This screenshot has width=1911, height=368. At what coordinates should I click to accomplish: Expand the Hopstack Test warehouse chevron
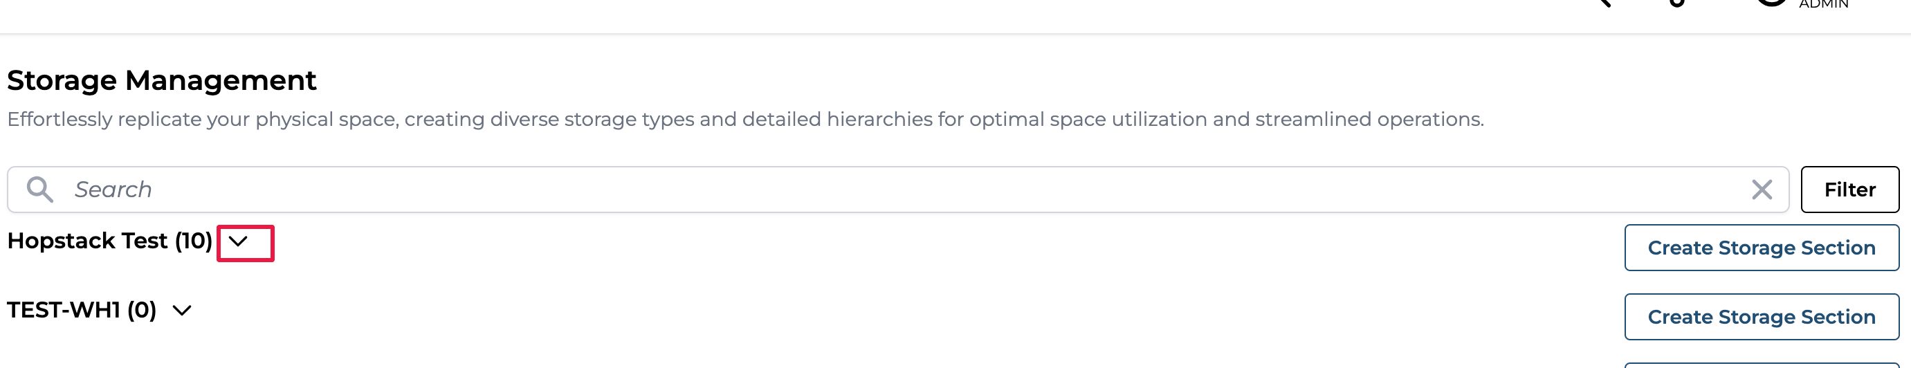(238, 241)
